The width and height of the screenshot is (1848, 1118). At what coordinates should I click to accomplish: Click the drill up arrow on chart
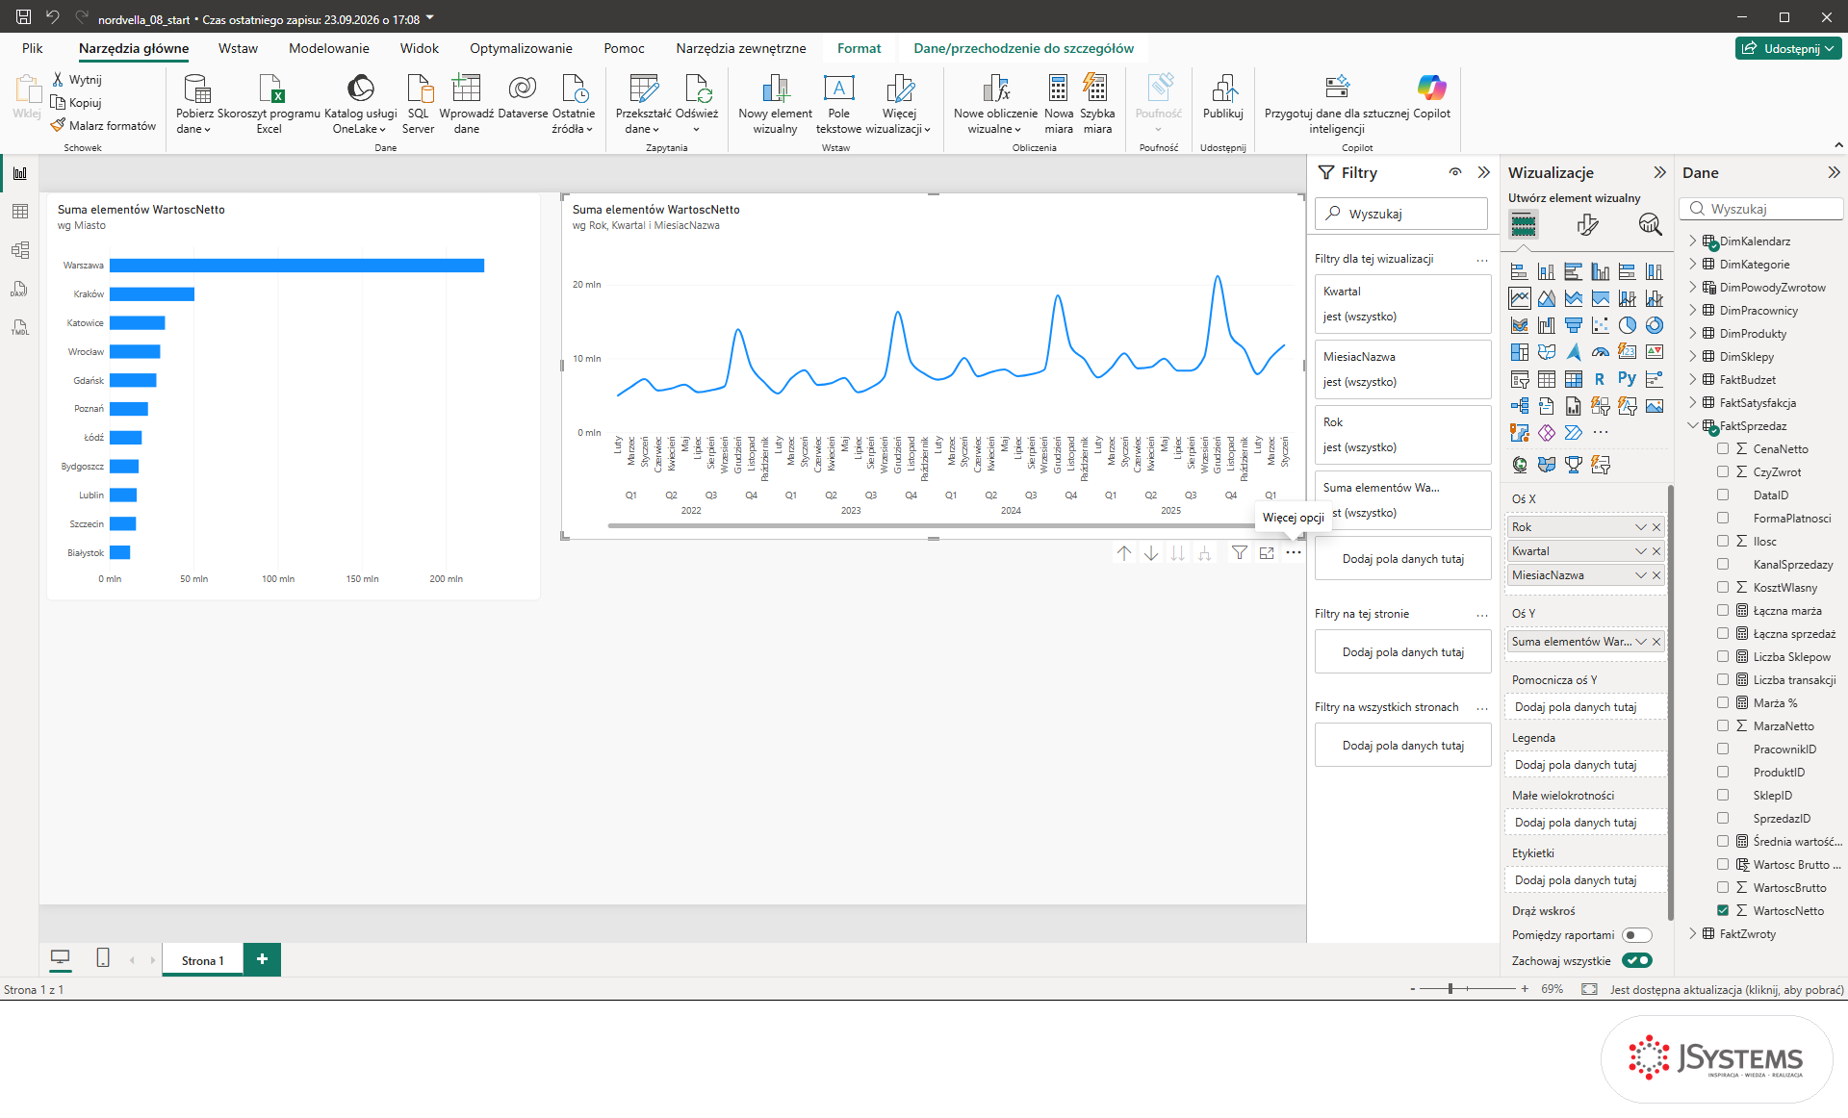(1124, 553)
